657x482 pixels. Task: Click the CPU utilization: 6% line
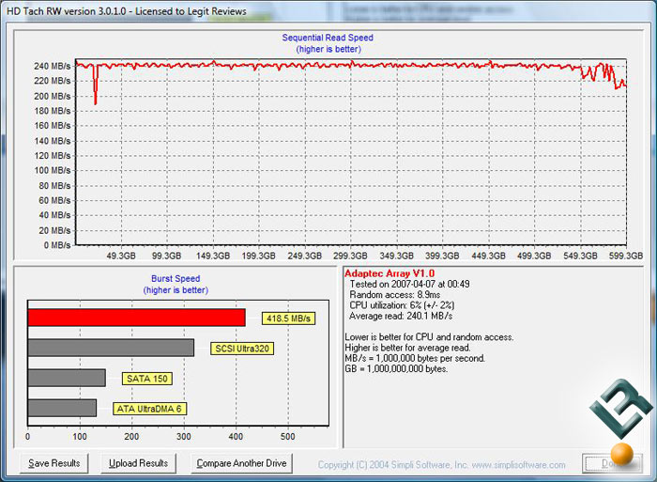pos(402,305)
